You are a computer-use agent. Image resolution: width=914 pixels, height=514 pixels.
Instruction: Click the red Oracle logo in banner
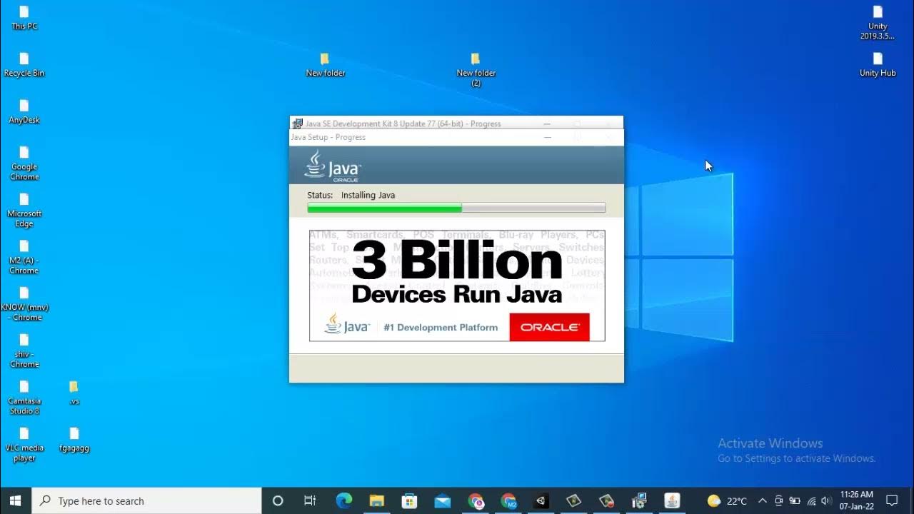pos(549,327)
